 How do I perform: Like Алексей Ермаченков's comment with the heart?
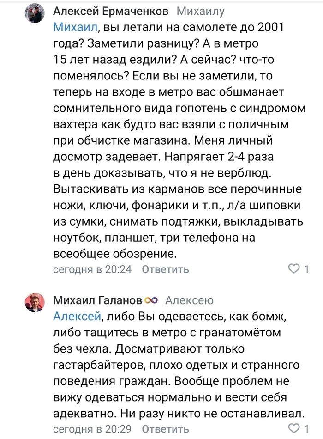coord(294,268)
